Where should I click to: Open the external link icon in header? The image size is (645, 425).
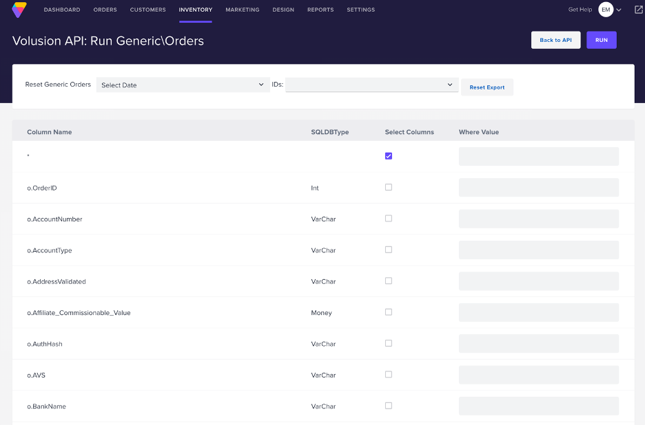point(638,10)
